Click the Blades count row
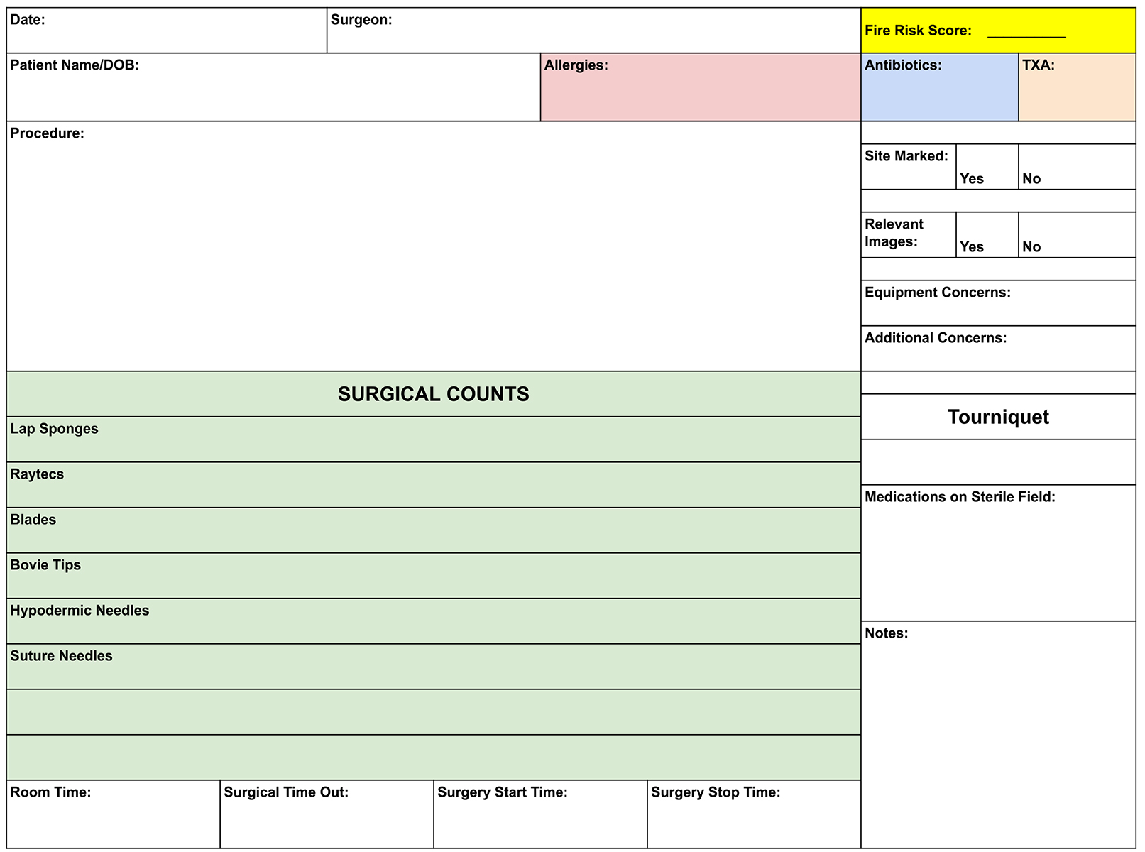 [434, 530]
